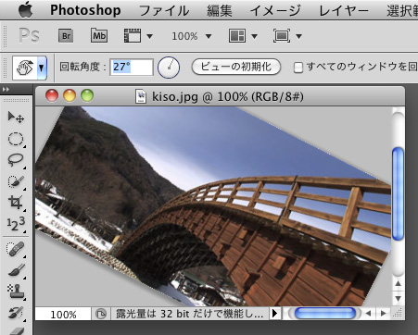The height and width of the screenshot is (335, 418).
Task: Click kiso.jpg document icon in title bar
Action: [x=141, y=96]
